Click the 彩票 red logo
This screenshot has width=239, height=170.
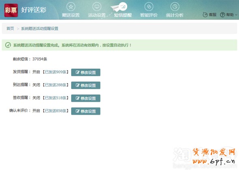[x=11, y=10]
